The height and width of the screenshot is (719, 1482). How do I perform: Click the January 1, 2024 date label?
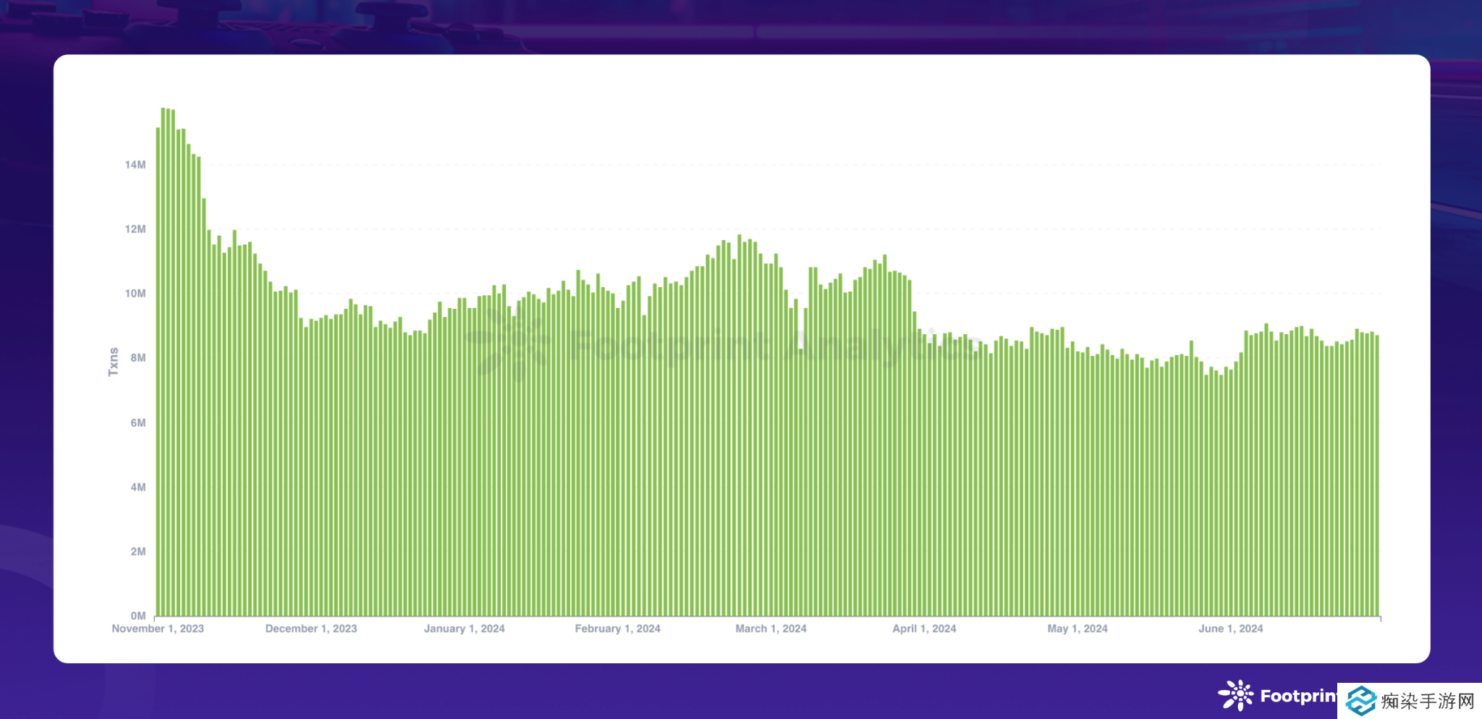(465, 629)
